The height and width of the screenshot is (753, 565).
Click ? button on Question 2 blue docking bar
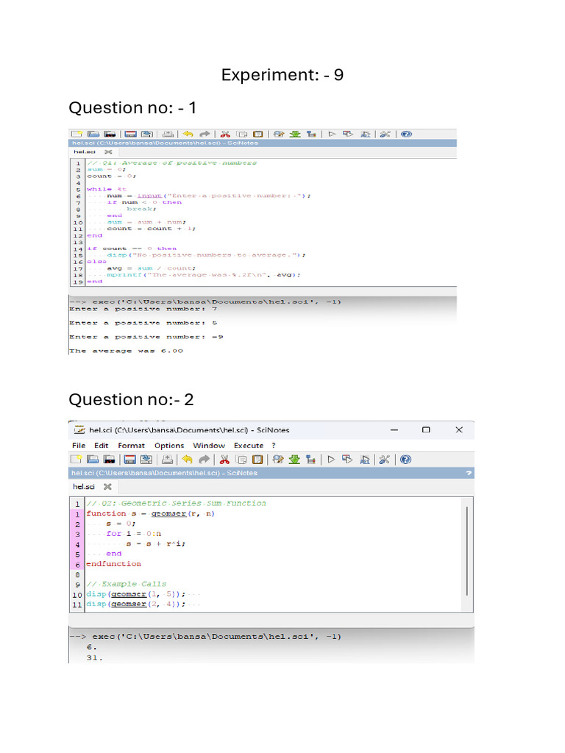pos(469,473)
